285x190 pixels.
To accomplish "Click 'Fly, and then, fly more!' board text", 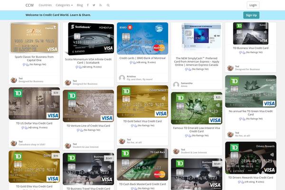I will [x=140, y=79].
